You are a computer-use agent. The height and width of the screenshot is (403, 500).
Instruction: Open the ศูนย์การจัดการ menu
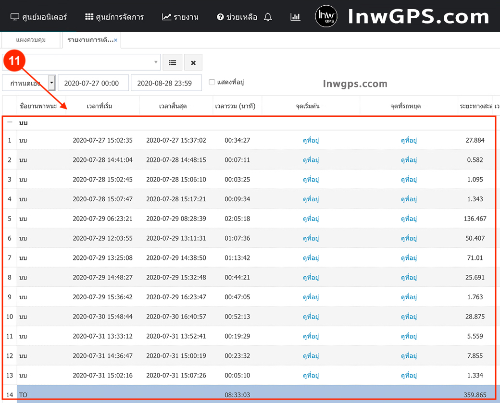pyautogui.click(x=114, y=17)
